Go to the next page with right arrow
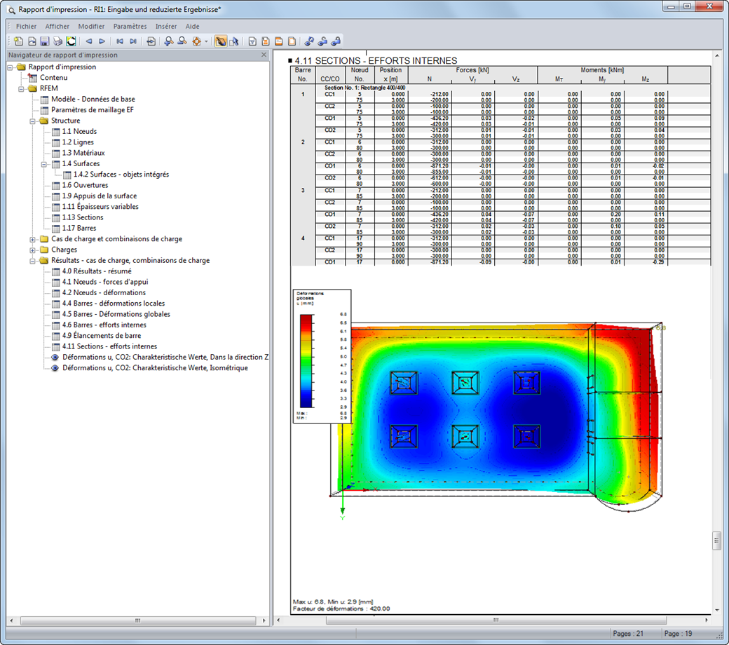 tap(102, 41)
